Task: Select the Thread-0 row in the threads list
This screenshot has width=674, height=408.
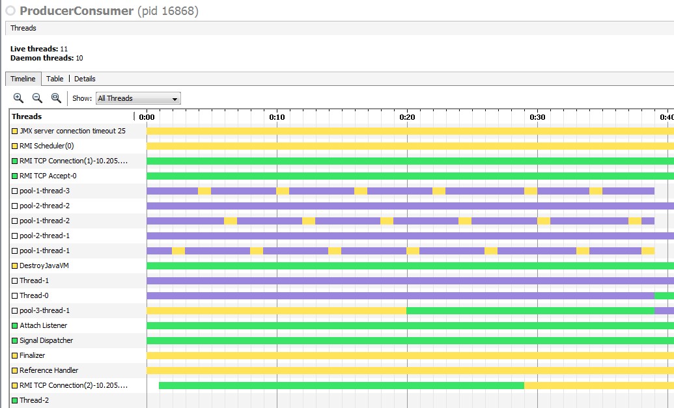Action: click(x=34, y=295)
